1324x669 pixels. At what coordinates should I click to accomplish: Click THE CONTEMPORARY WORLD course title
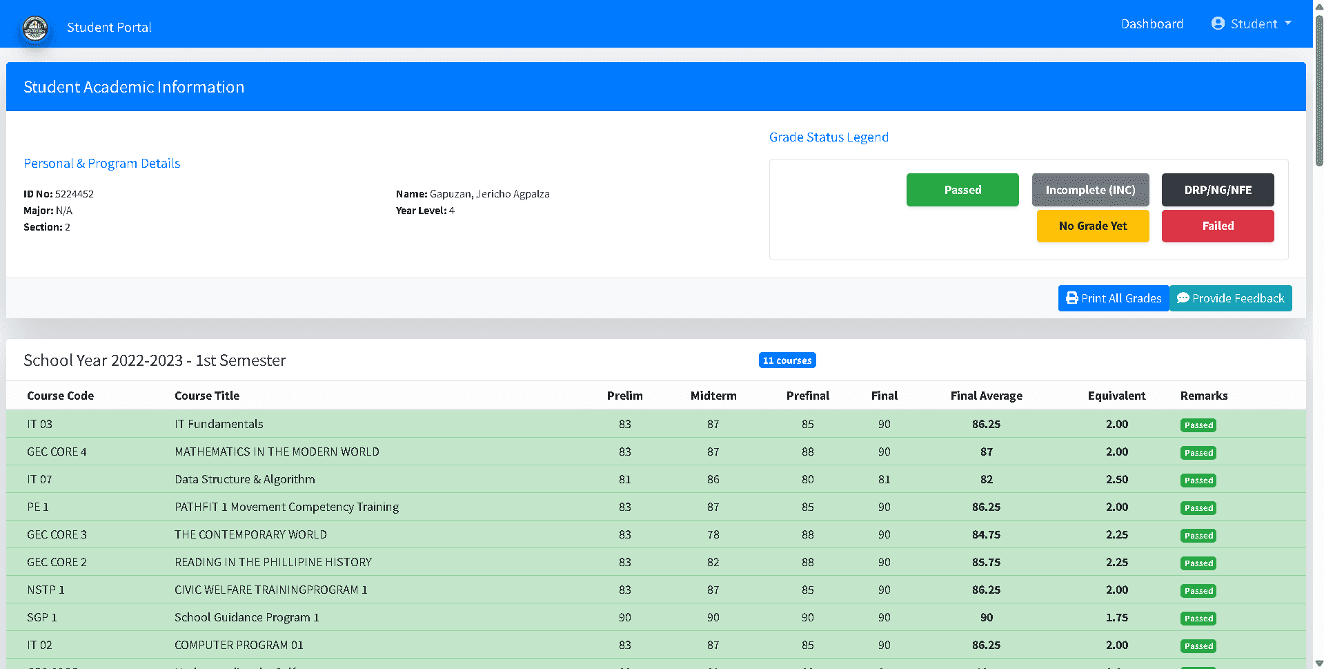(250, 534)
